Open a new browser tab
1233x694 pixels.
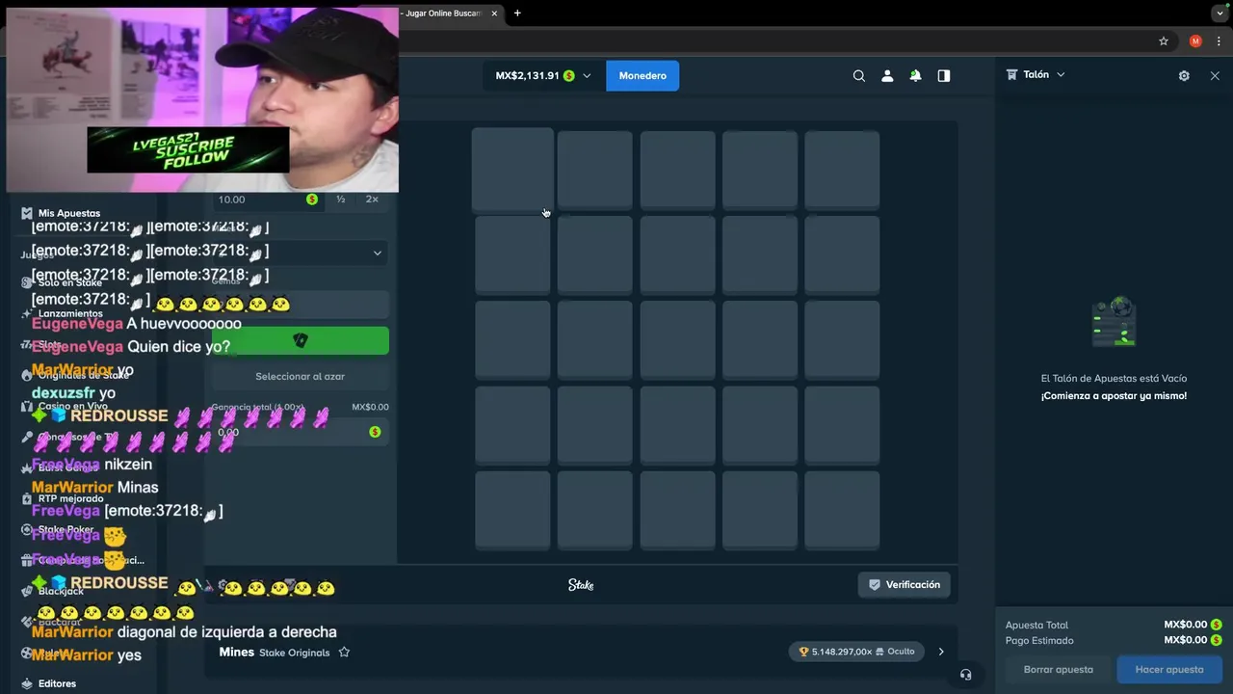(x=517, y=13)
